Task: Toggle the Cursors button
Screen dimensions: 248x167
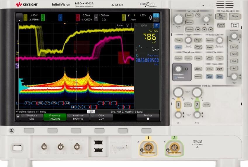Action: pyautogui.click(x=209, y=40)
